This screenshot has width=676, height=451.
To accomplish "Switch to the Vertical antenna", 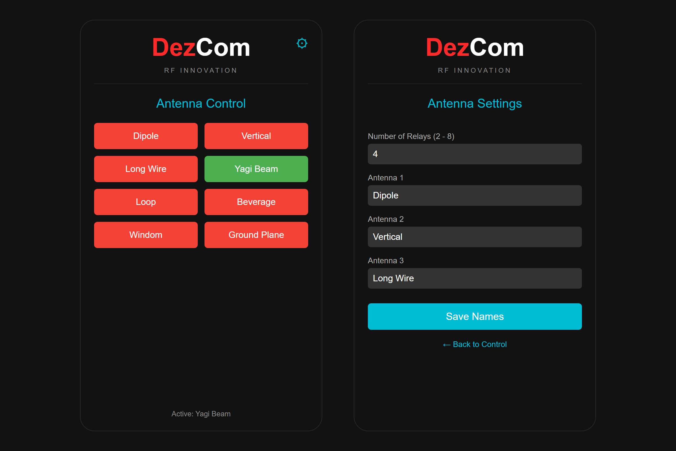I will pyautogui.click(x=256, y=136).
